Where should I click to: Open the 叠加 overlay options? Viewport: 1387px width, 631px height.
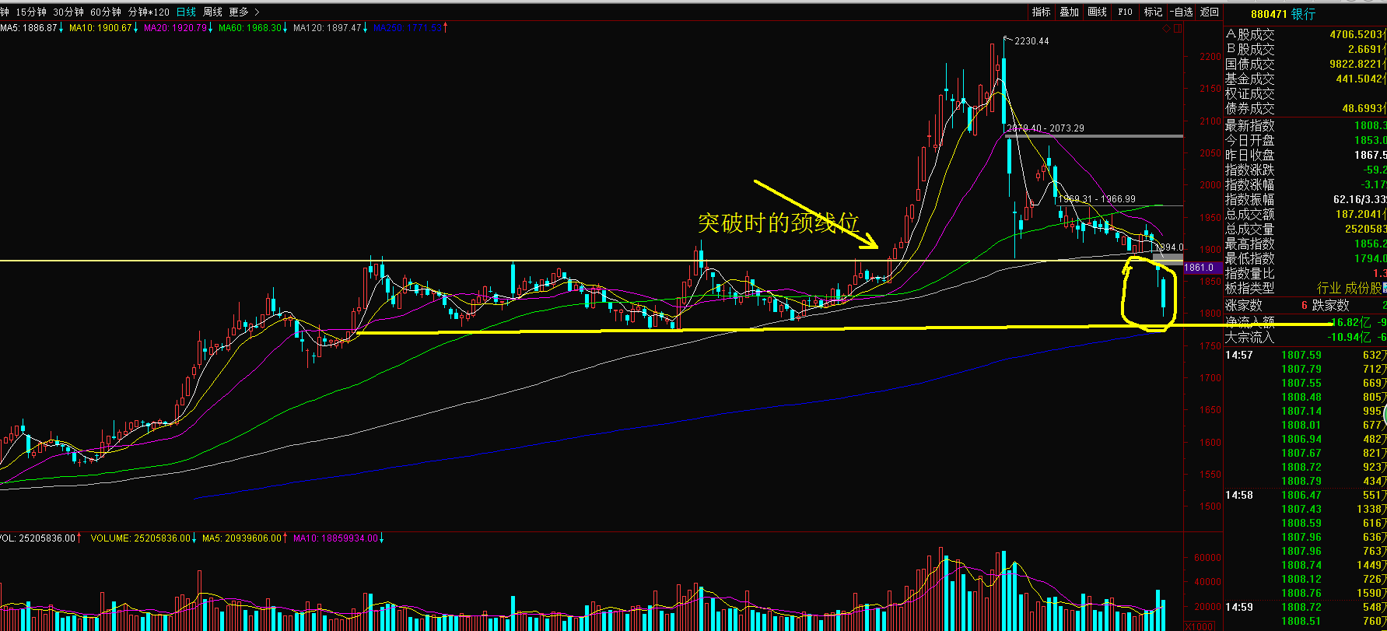1069,12
